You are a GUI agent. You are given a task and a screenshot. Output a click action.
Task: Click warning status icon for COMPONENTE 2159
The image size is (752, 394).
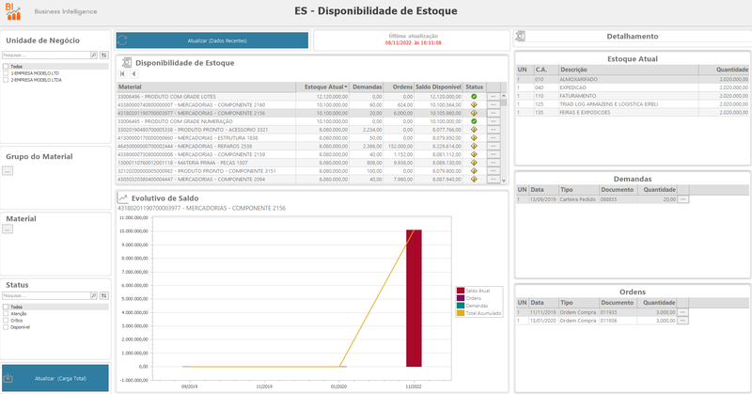(474, 154)
